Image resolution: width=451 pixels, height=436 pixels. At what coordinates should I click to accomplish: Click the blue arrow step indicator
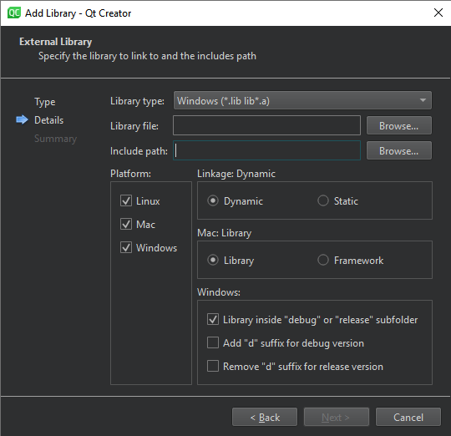pyautogui.click(x=22, y=119)
